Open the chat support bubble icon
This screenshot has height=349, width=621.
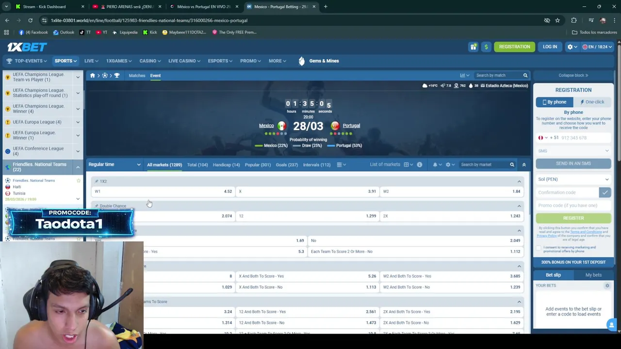(x=612, y=325)
